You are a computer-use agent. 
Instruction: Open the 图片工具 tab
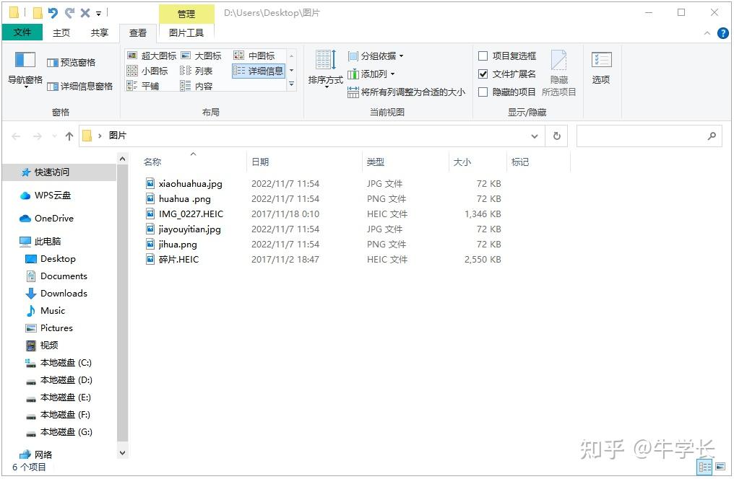[x=186, y=32]
